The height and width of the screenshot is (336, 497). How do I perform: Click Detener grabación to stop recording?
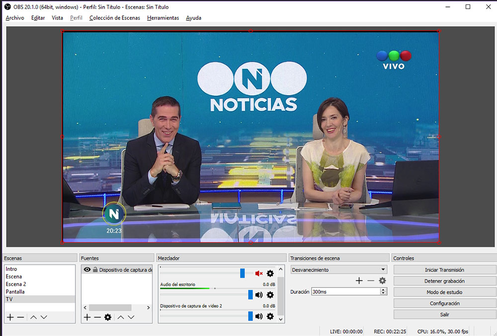point(444,281)
